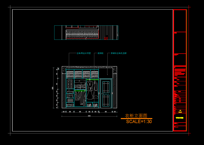Select the SCALE=1:30 text label
This screenshot has height=145, width=204.
tap(139, 122)
